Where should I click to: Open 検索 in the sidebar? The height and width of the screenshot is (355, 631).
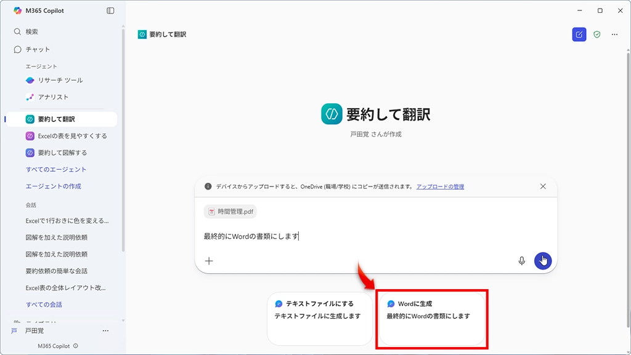[x=31, y=31]
